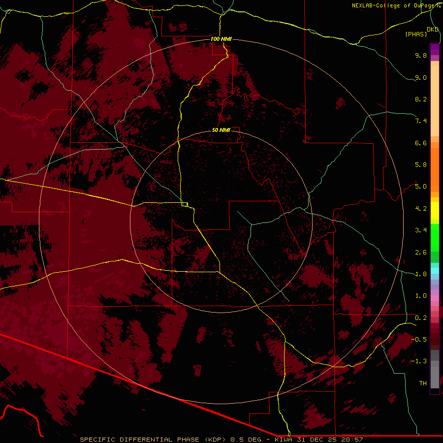
Task: Click the DKD [PHAS] legend heading
Action: click(421, 32)
